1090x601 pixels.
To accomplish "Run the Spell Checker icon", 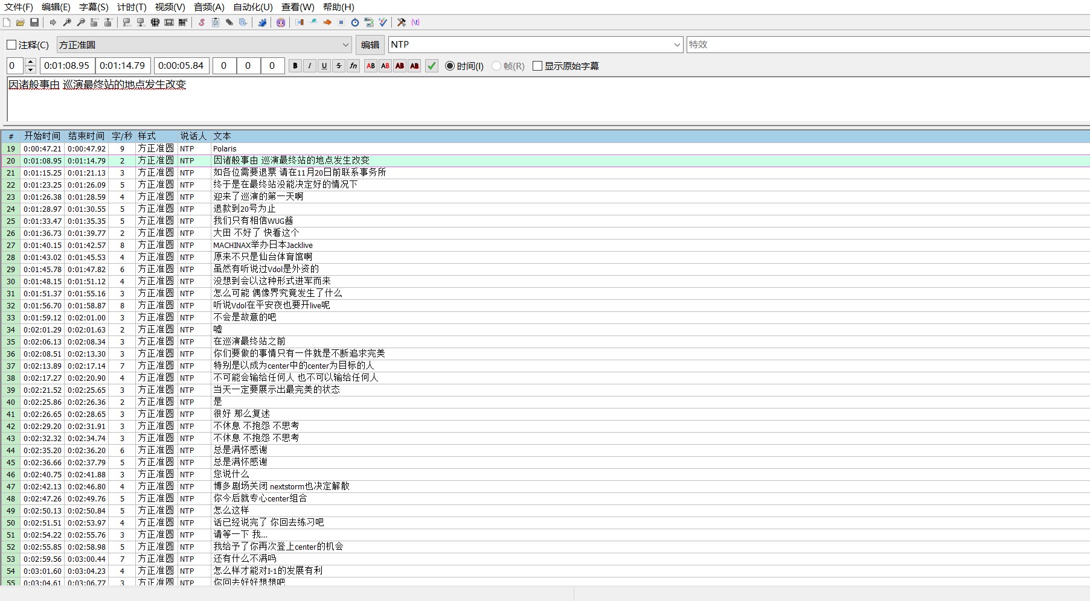I will 383,22.
